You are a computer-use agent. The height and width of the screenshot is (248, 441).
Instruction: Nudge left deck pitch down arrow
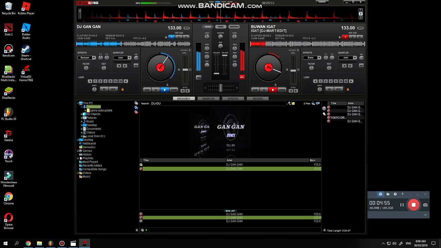click(x=183, y=91)
